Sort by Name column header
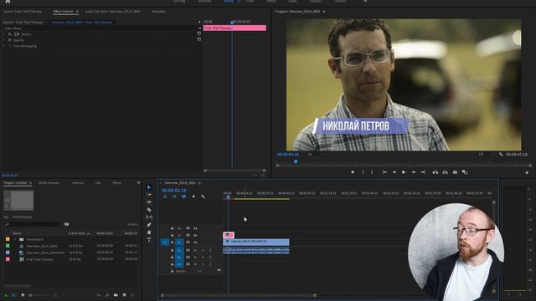Image resolution: width=536 pixels, height=301 pixels. 17,233
